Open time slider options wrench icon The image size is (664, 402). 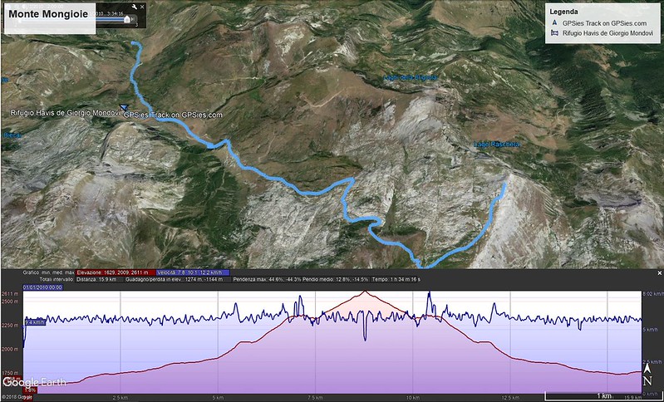coord(135,7)
